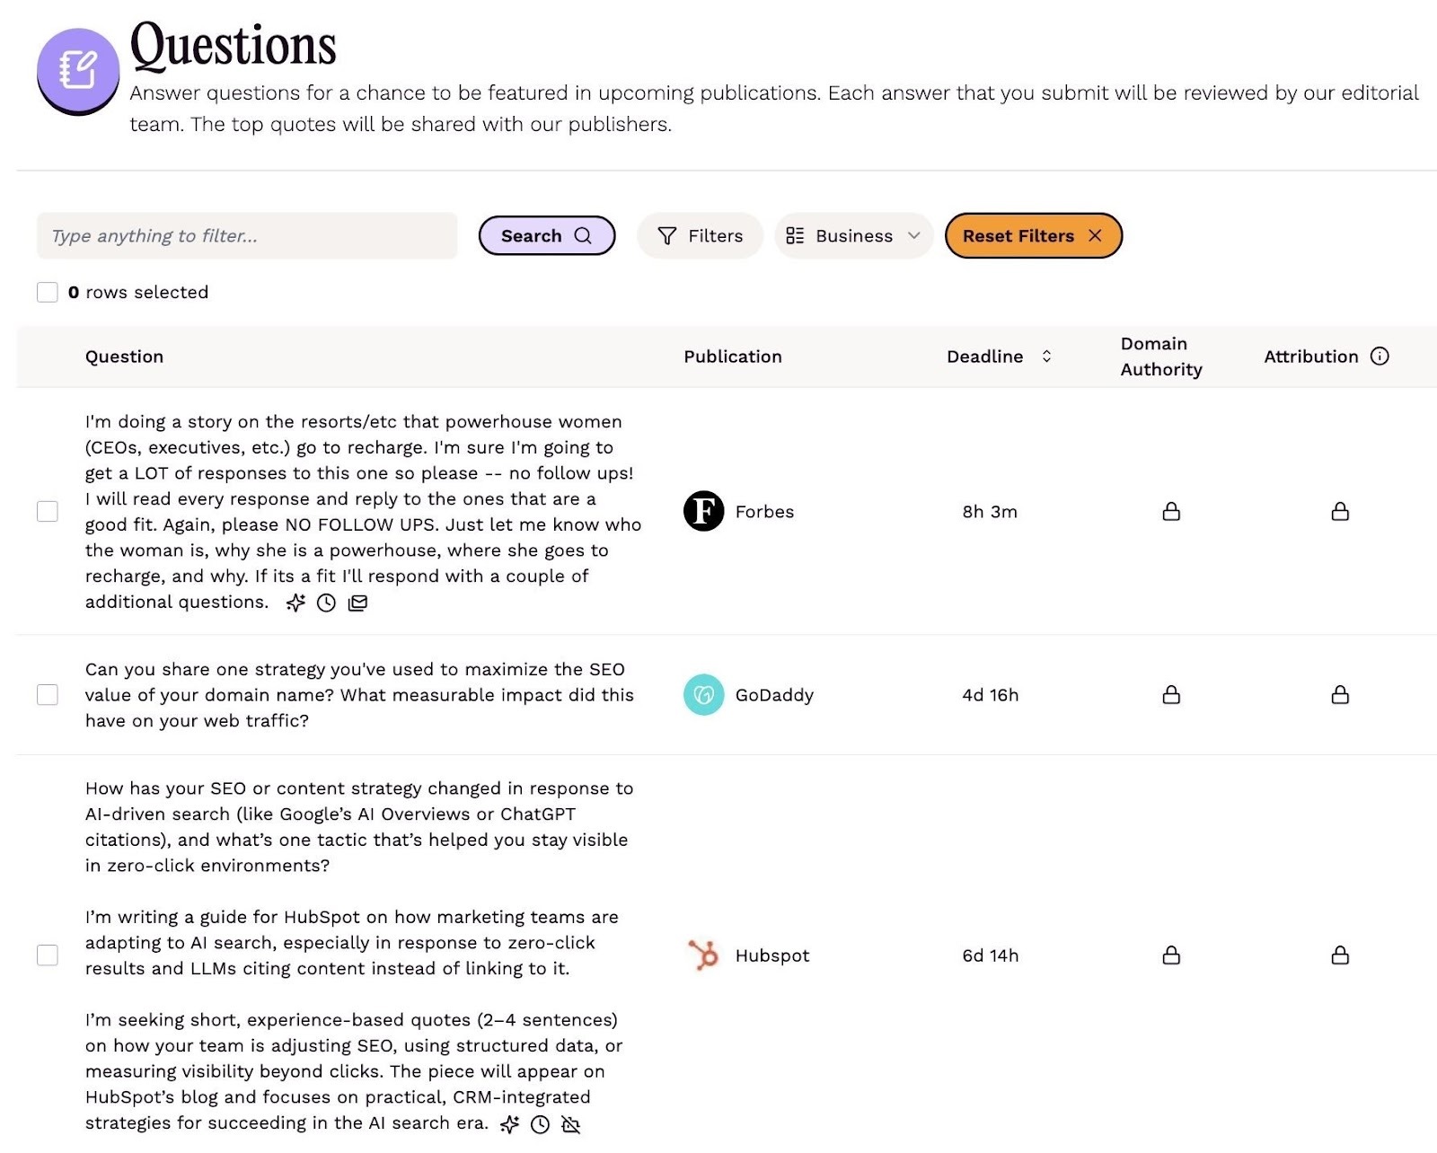1437x1153 pixels.
Task: Click the GoDaddy publication logo
Action: pyautogui.click(x=703, y=694)
